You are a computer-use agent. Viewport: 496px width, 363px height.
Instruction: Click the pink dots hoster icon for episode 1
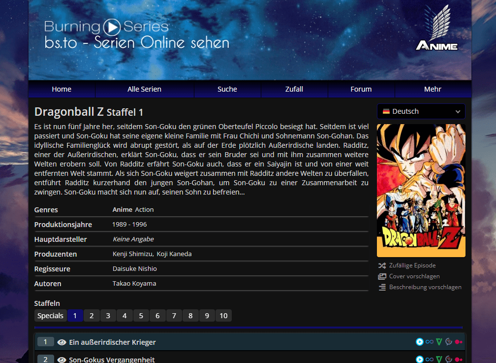[459, 342]
